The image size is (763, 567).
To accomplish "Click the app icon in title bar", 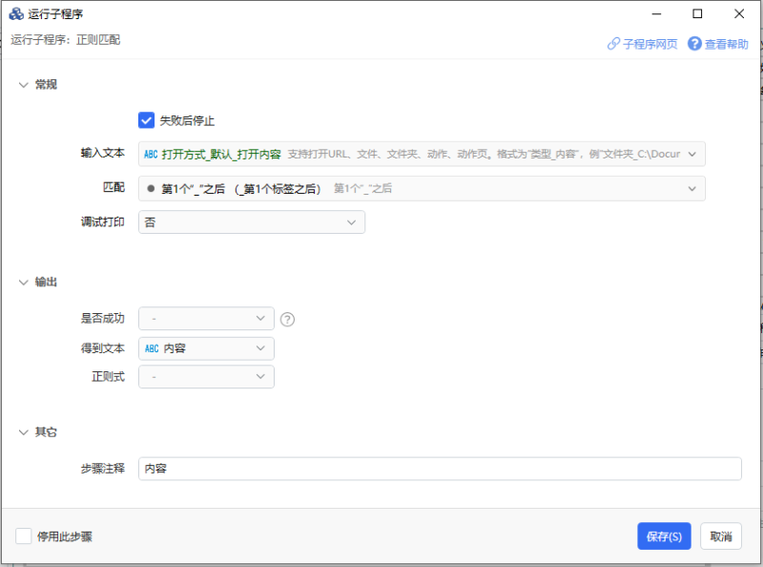I will (x=16, y=13).
